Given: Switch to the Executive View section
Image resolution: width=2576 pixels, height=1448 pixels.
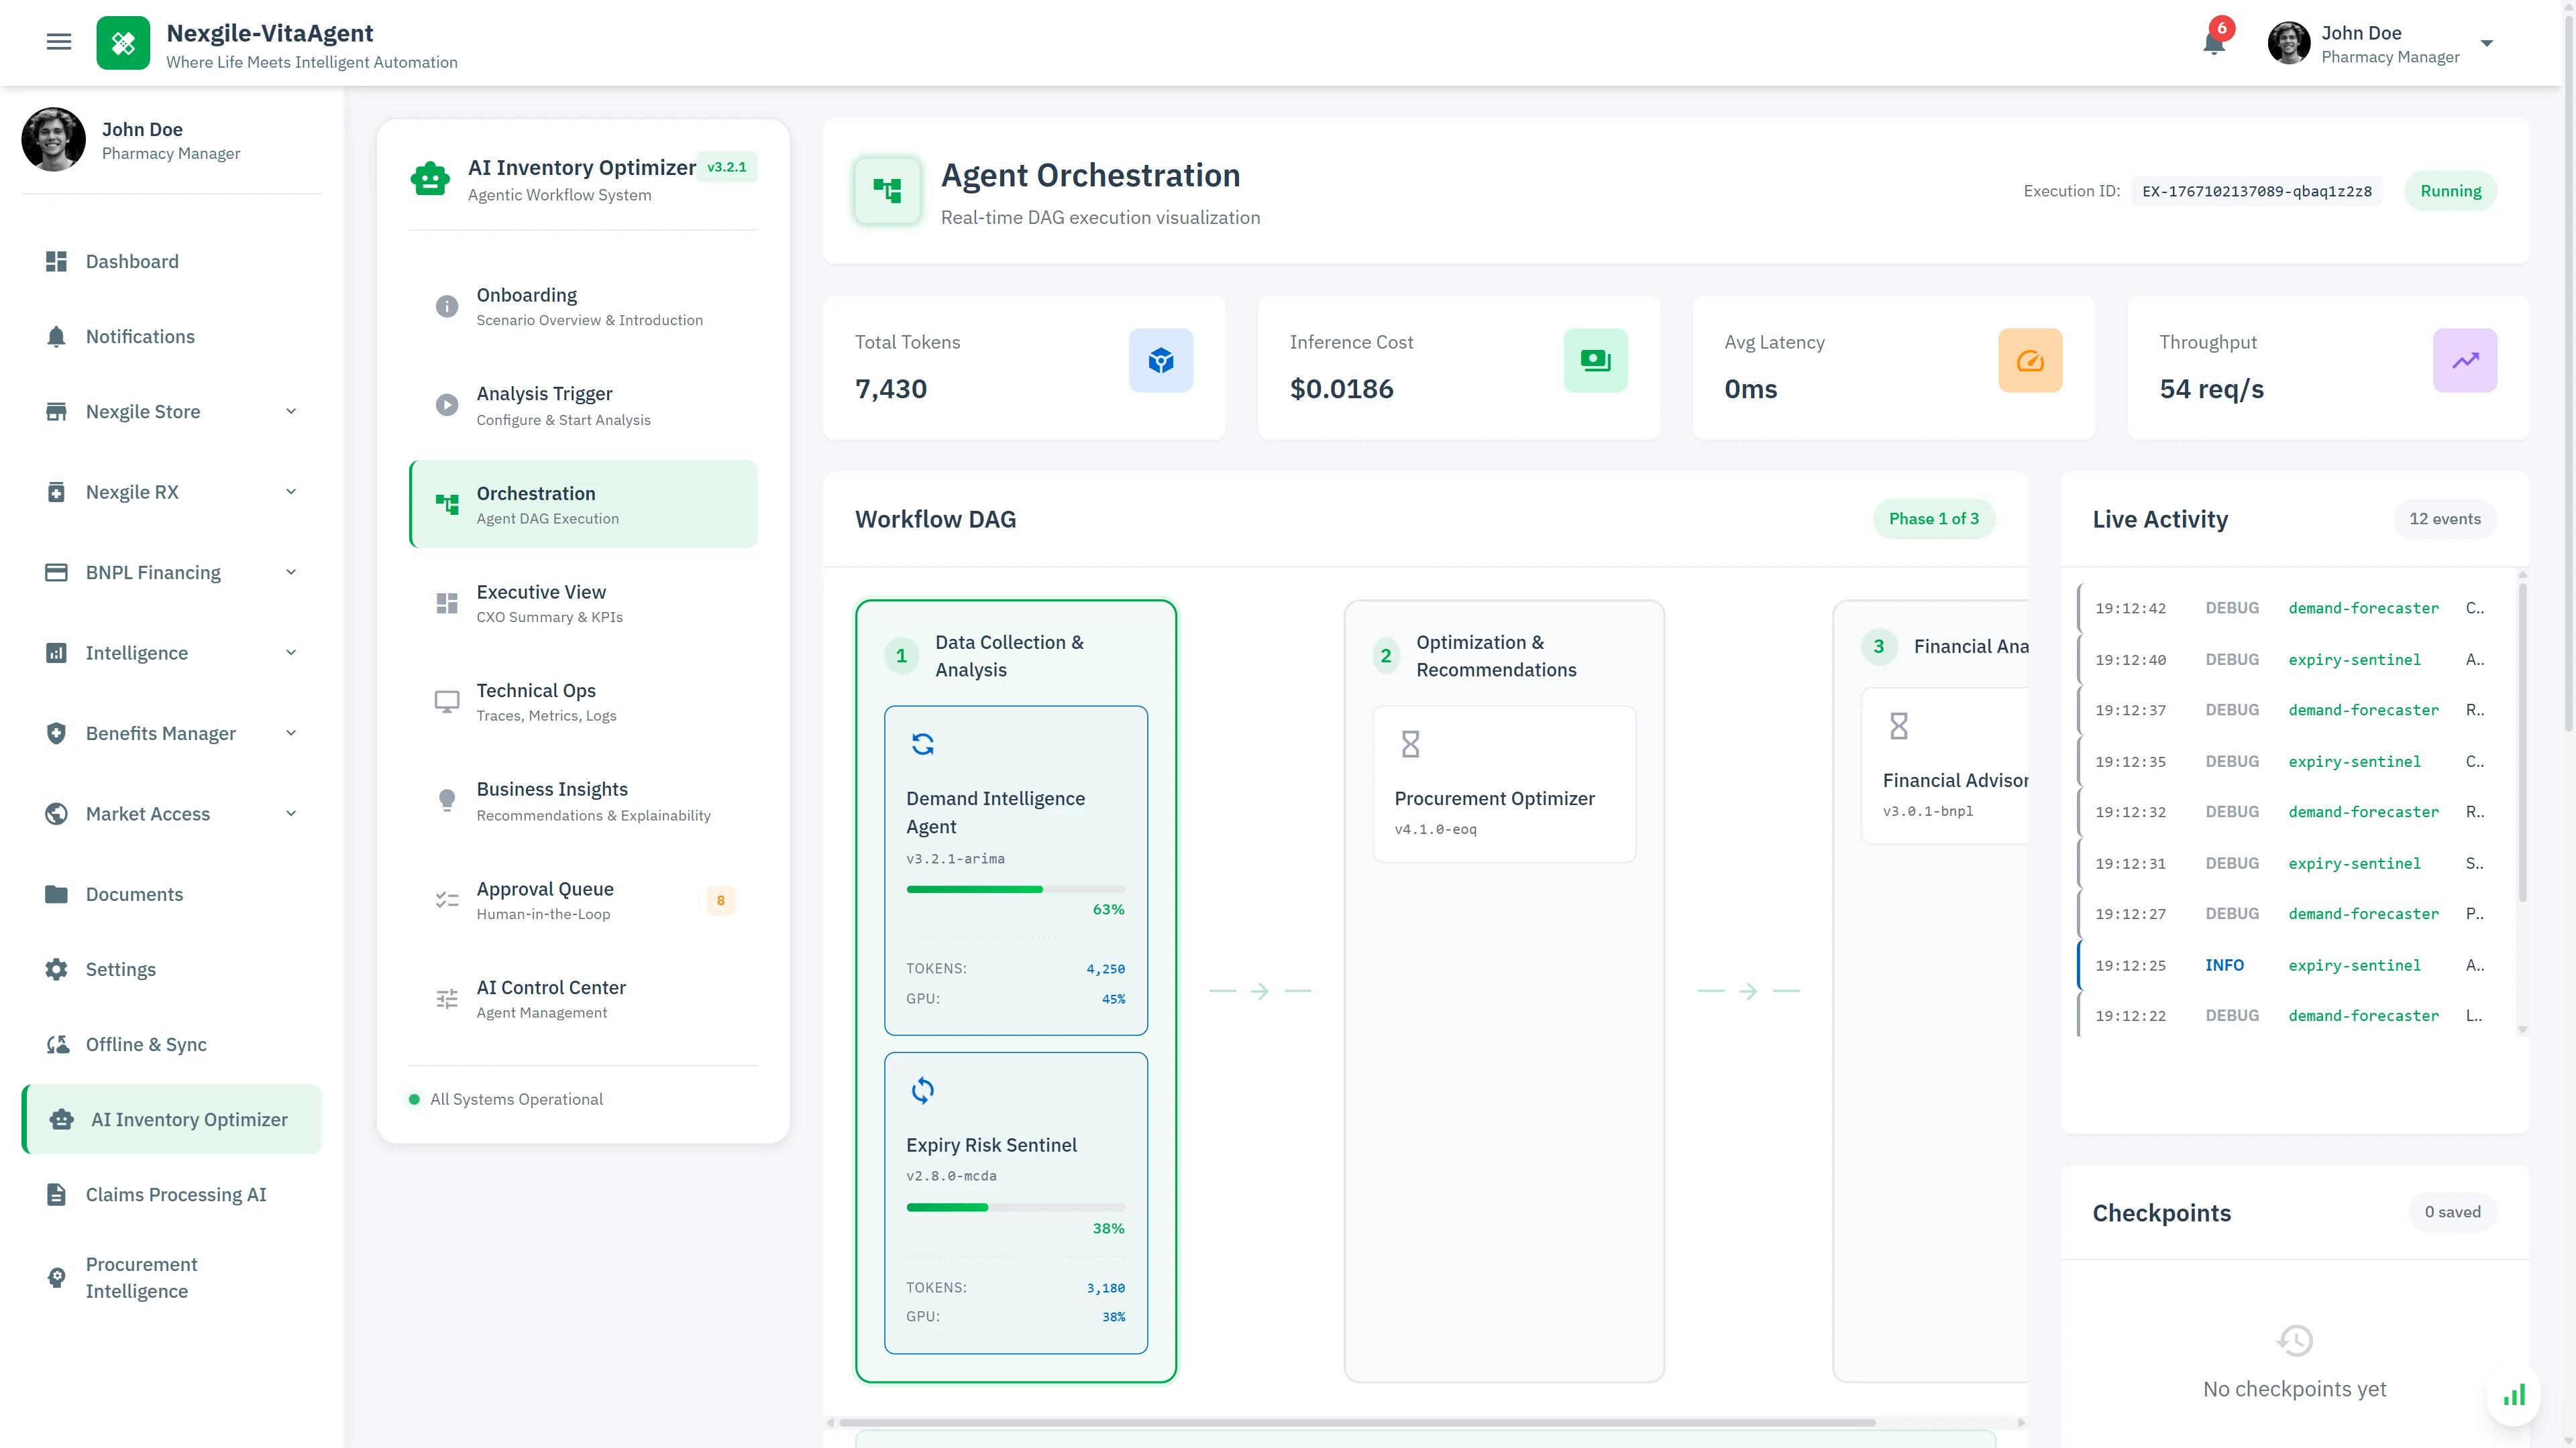Looking at the screenshot, I should (x=540, y=601).
